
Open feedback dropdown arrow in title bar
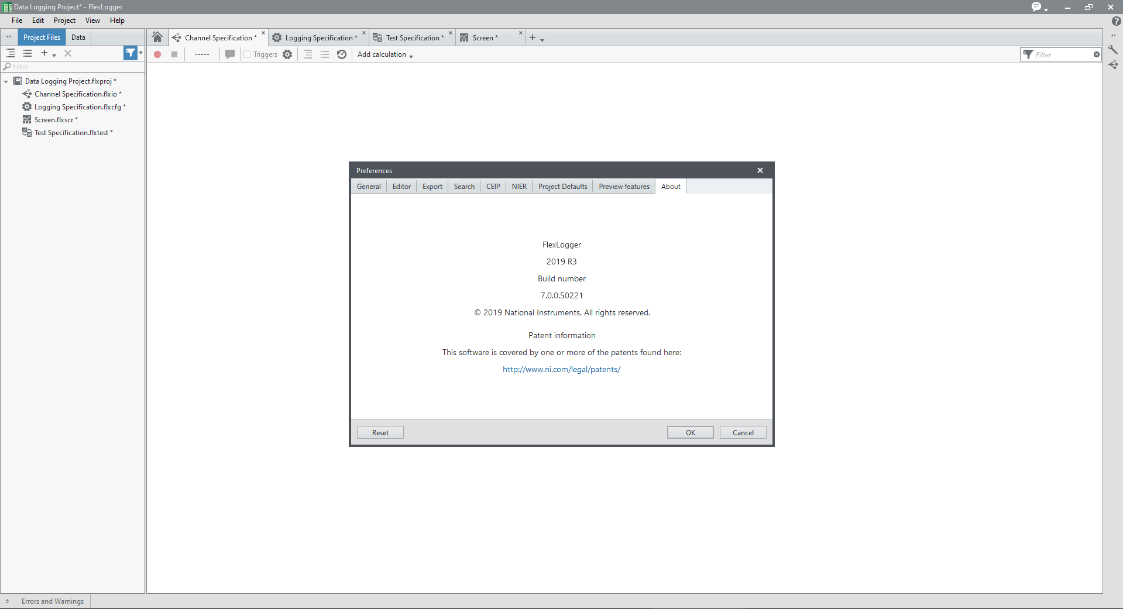click(x=1046, y=9)
